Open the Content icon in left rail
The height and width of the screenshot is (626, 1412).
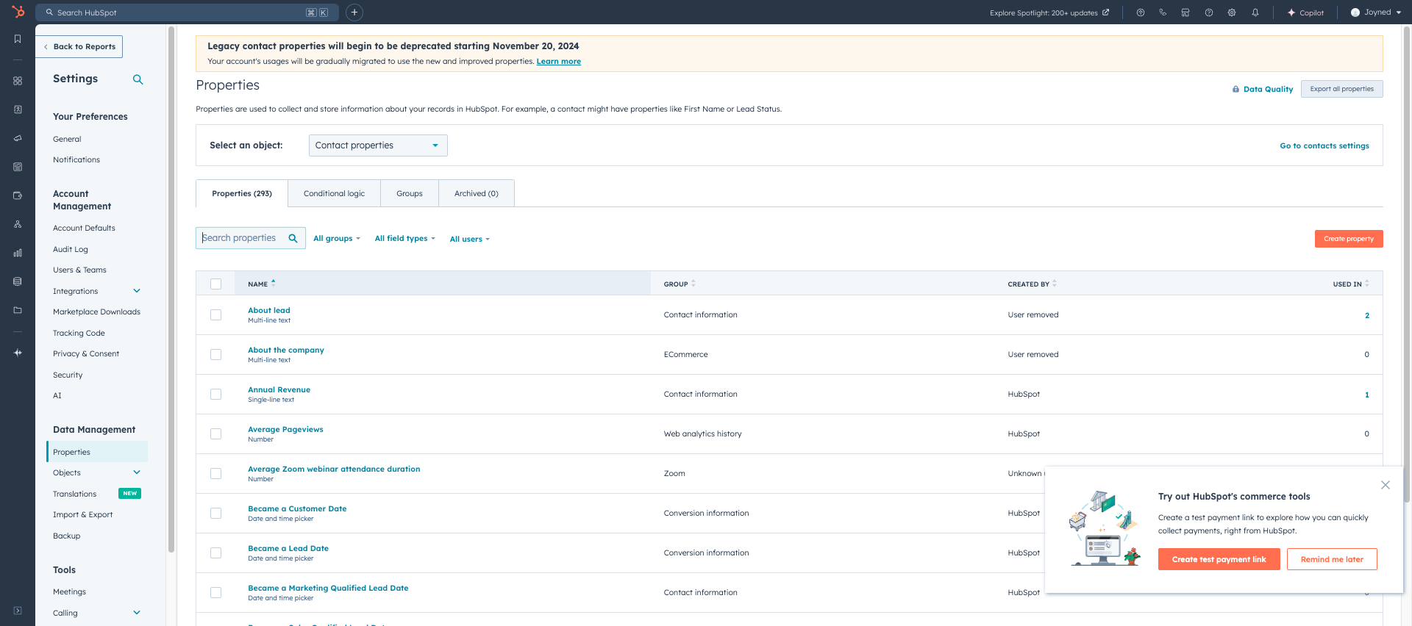coord(18,167)
